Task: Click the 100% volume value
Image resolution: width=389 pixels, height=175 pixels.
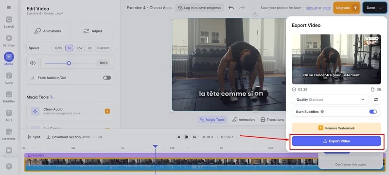Action: (x=104, y=64)
